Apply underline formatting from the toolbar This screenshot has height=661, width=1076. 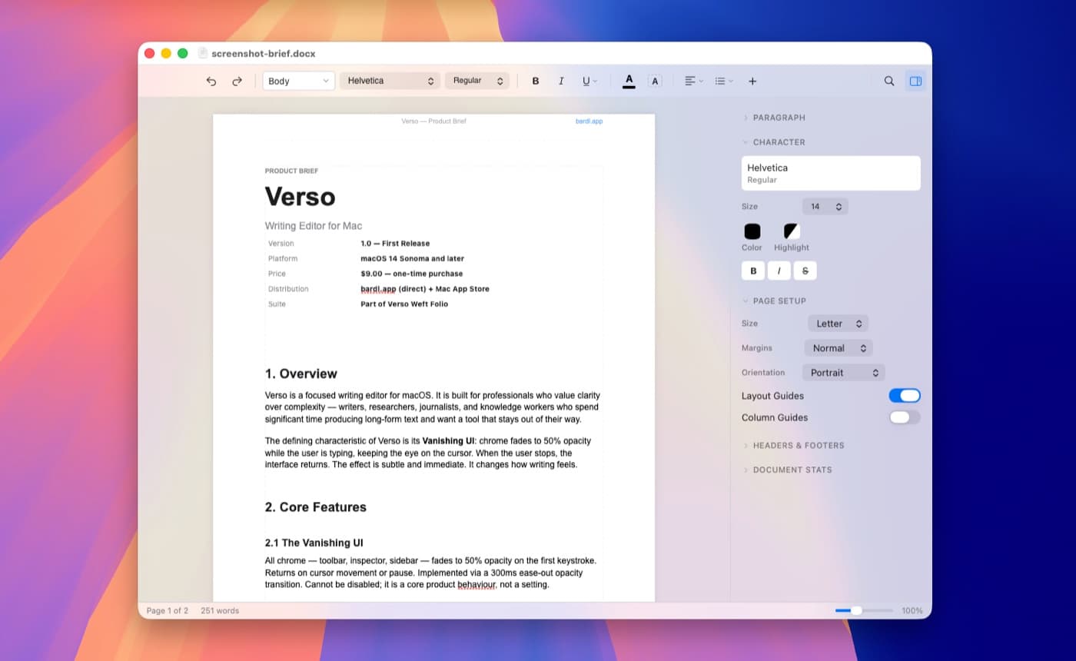point(587,80)
